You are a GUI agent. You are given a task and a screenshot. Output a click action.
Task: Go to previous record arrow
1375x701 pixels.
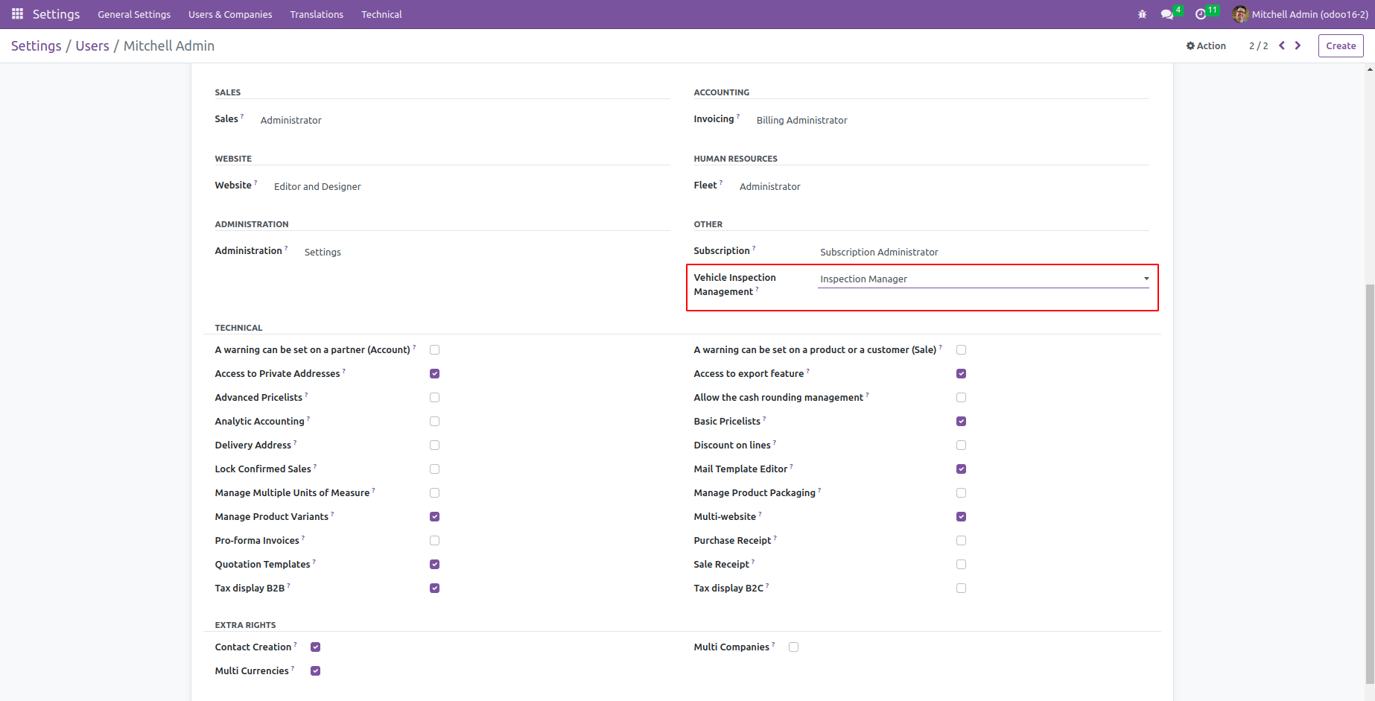pyautogui.click(x=1282, y=45)
